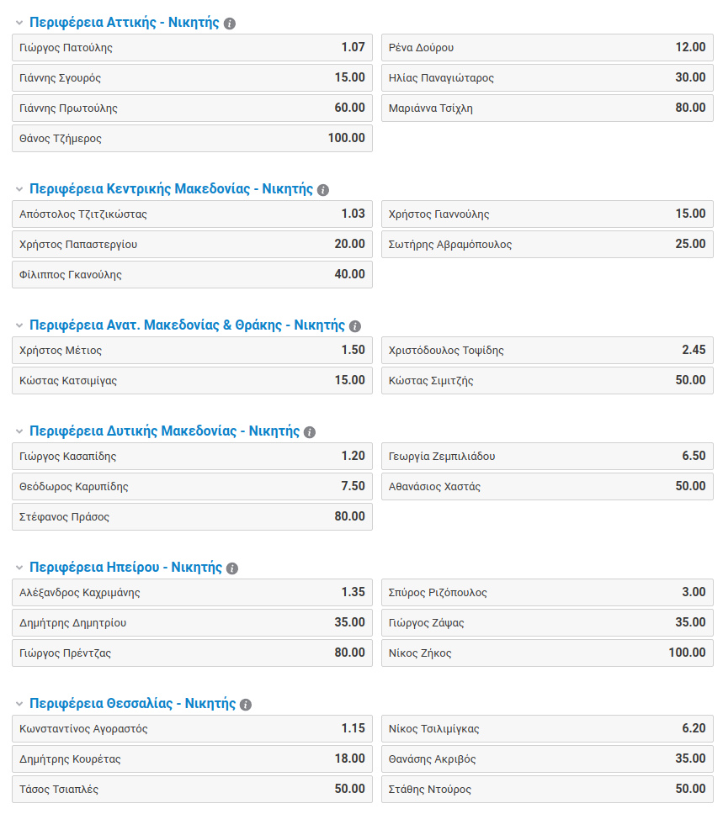The width and height of the screenshot is (723, 814).
Task: Show info for Ανατ. Μακεδονίας & Θράκης
Action: point(355,326)
